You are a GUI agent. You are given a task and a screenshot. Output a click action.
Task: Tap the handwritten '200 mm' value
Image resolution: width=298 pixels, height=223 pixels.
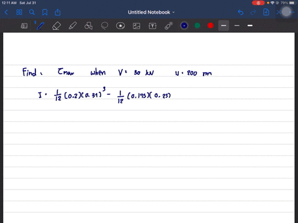point(199,73)
